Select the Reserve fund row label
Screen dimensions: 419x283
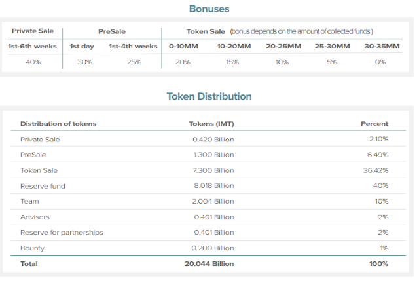coord(43,186)
